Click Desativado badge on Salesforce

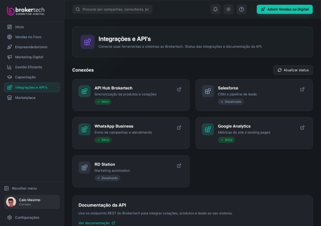click(x=231, y=102)
